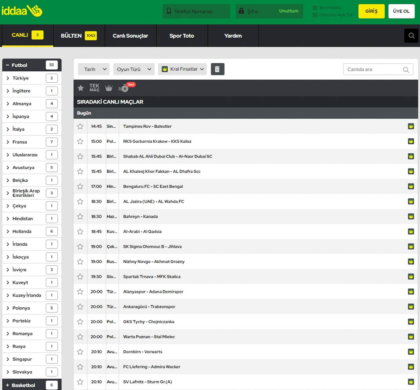Enable the Oturumu Açık Tut checkbox
Image resolution: width=420 pixels, height=390 pixels.
coord(315,15)
